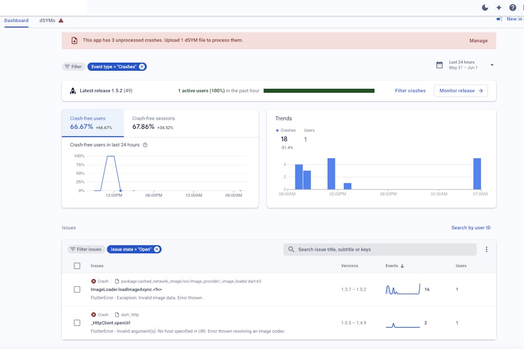Expand the Last 24 hours date dropdown
The height and width of the screenshot is (349, 524).
(x=492, y=65)
